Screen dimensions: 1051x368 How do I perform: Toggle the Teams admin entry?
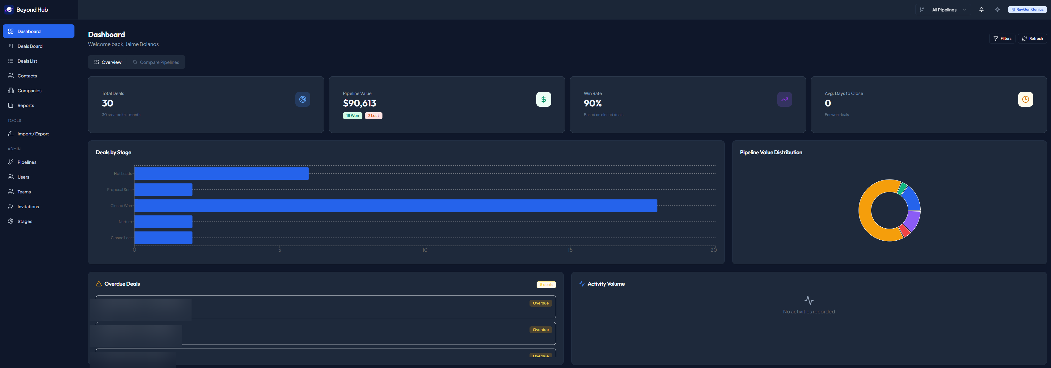[x=24, y=192]
